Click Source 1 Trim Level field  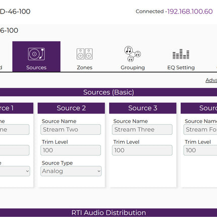[x=15, y=150]
